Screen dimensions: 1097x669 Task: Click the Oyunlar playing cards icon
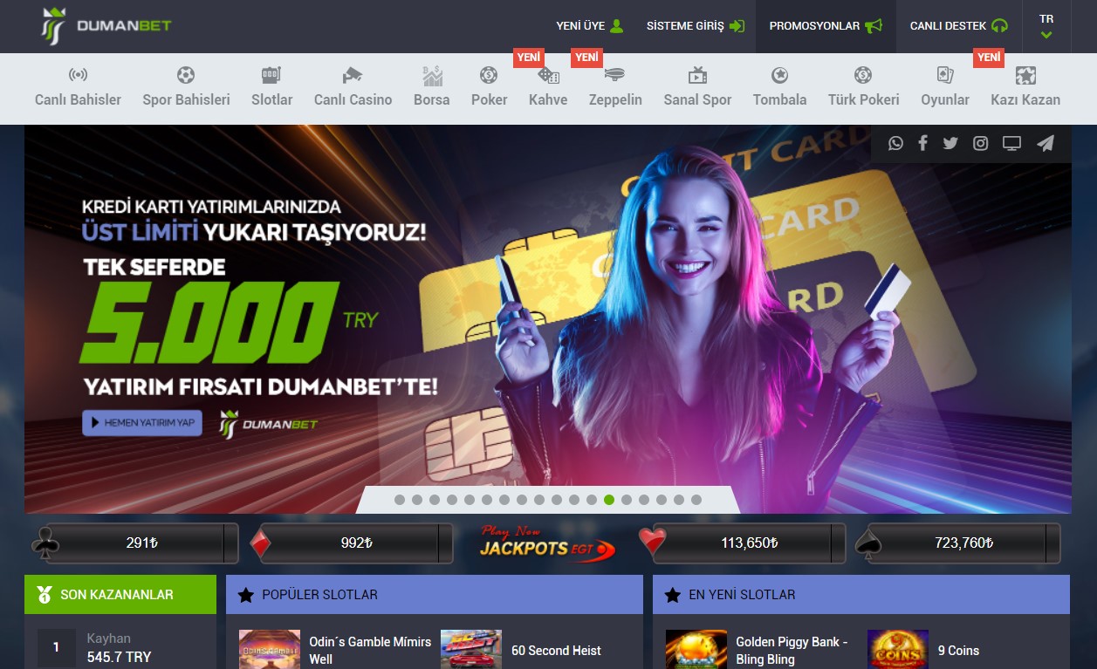(945, 75)
